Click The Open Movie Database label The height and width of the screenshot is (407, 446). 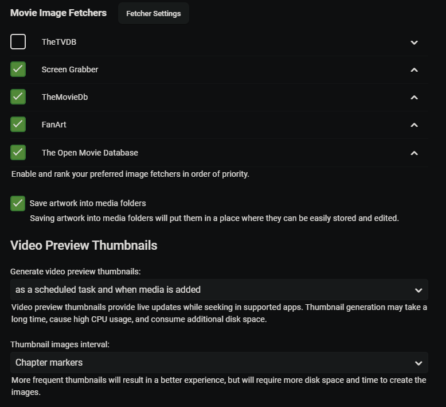click(89, 153)
